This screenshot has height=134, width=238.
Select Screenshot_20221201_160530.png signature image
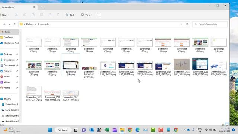[x=182, y=67]
